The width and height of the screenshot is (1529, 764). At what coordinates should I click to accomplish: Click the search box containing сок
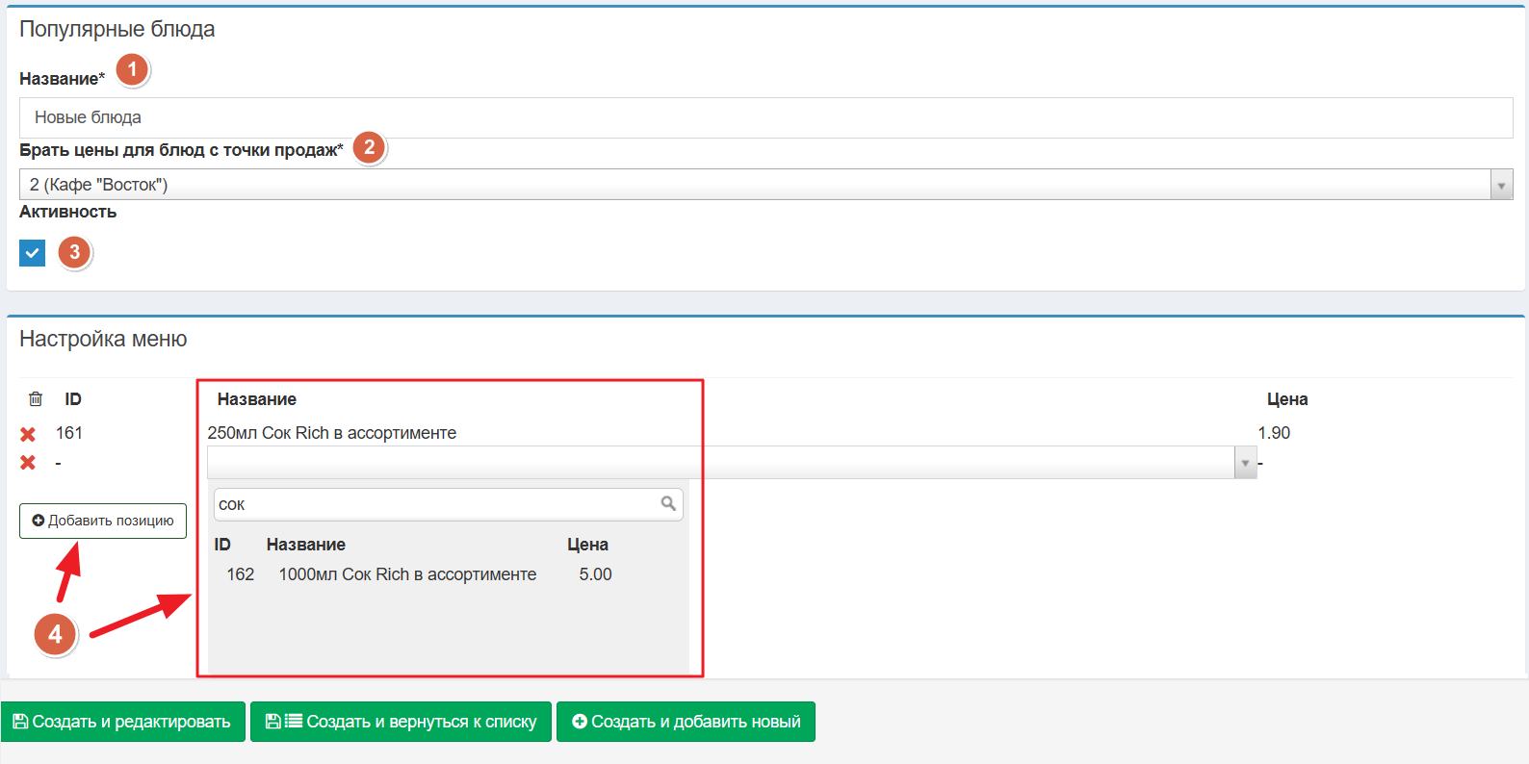point(448,504)
